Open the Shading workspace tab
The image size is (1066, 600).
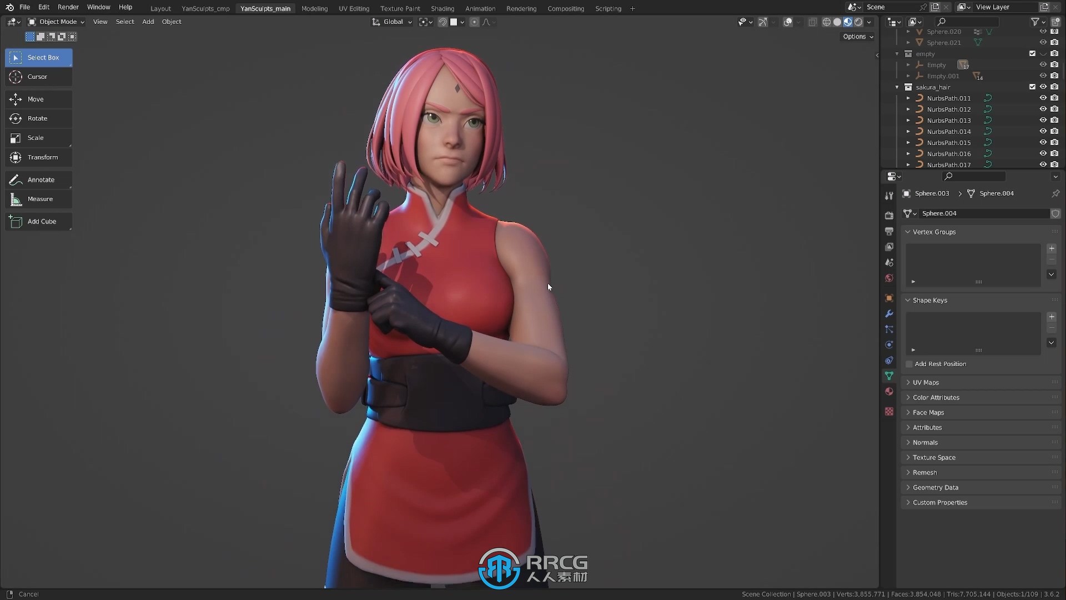click(442, 8)
